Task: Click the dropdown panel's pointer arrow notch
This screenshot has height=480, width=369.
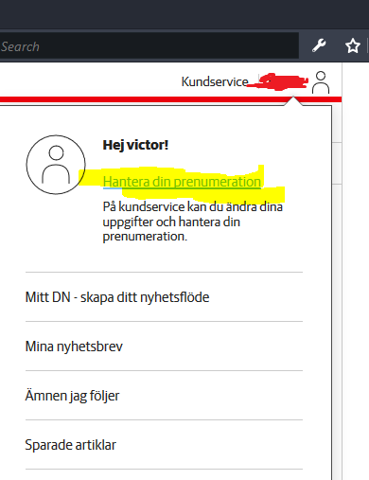Action: (293, 101)
